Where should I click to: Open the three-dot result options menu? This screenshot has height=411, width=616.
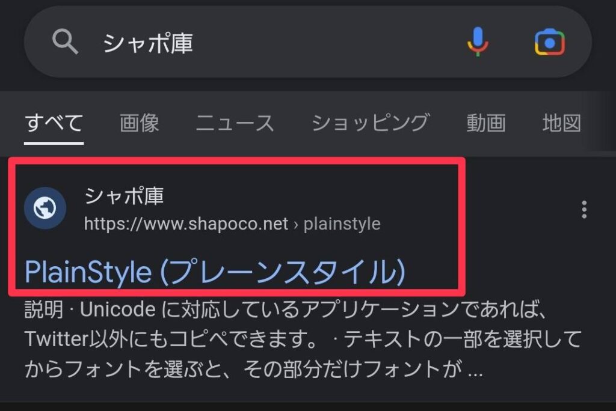tap(584, 209)
